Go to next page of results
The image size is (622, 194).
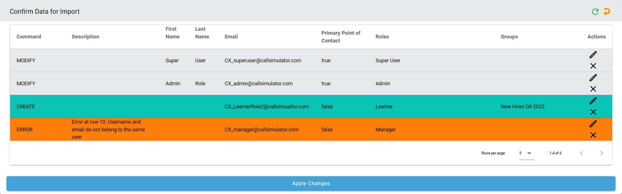click(x=602, y=153)
